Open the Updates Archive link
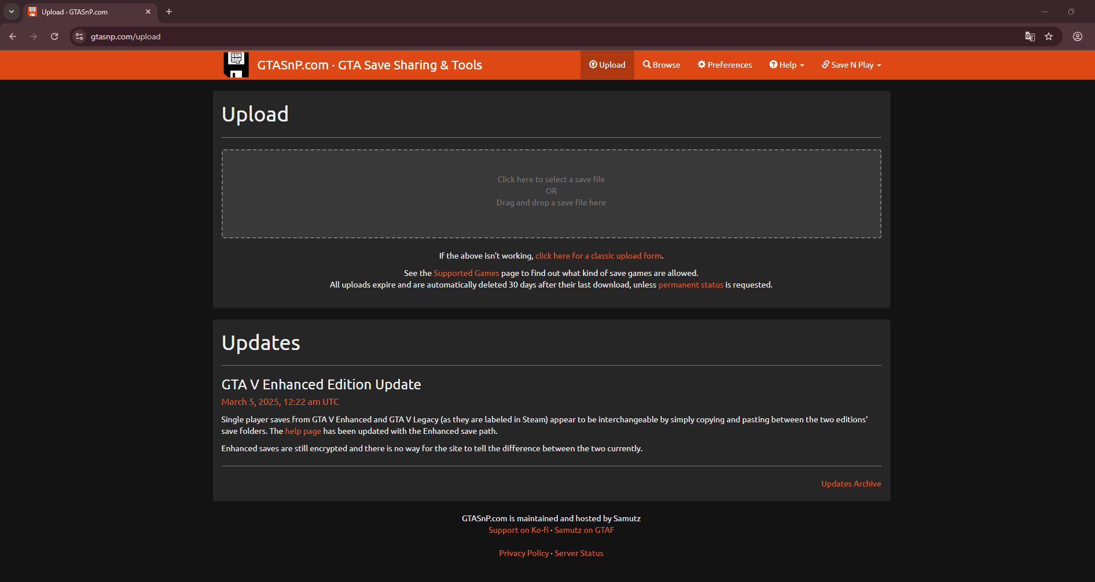The width and height of the screenshot is (1095, 582). [x=851, y=484]
